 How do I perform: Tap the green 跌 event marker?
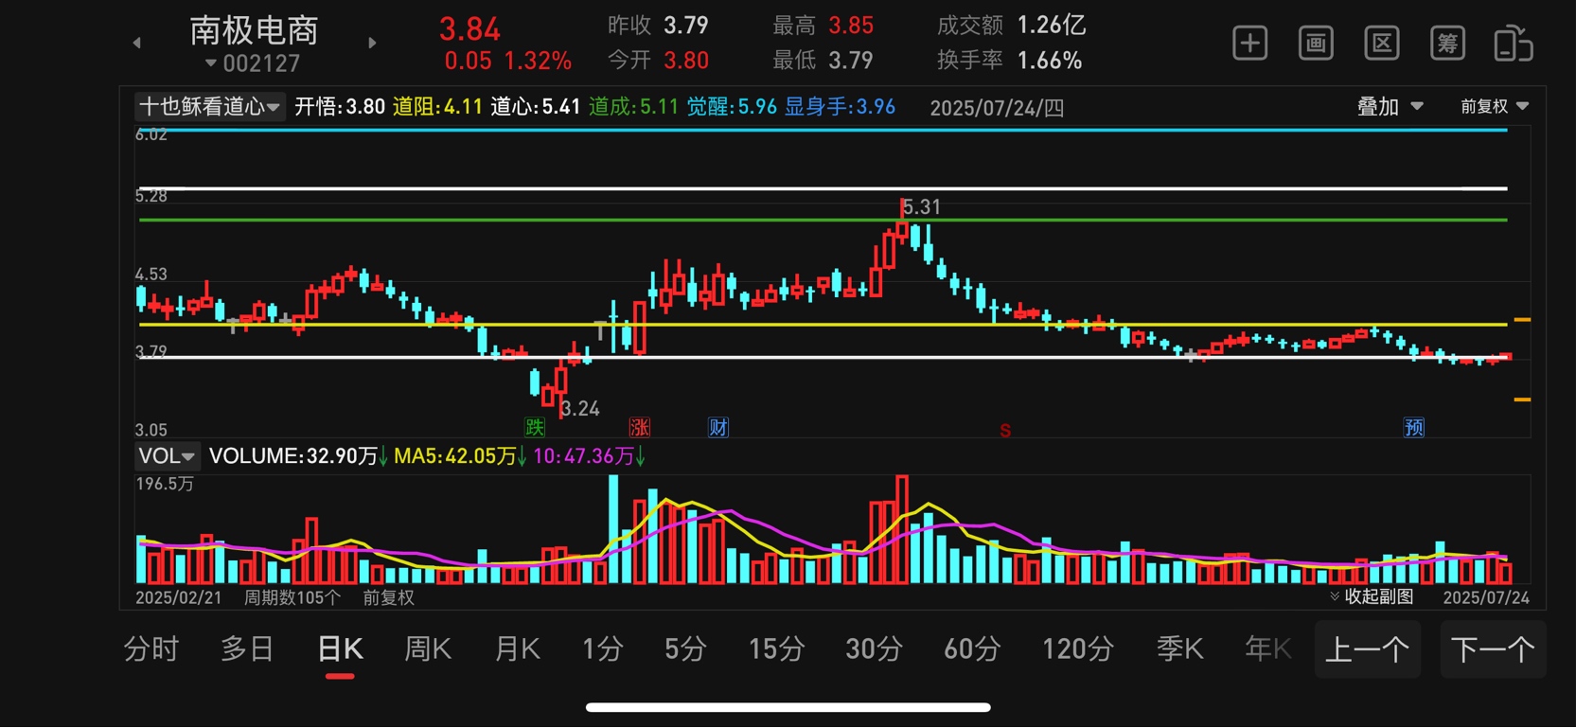535,427
